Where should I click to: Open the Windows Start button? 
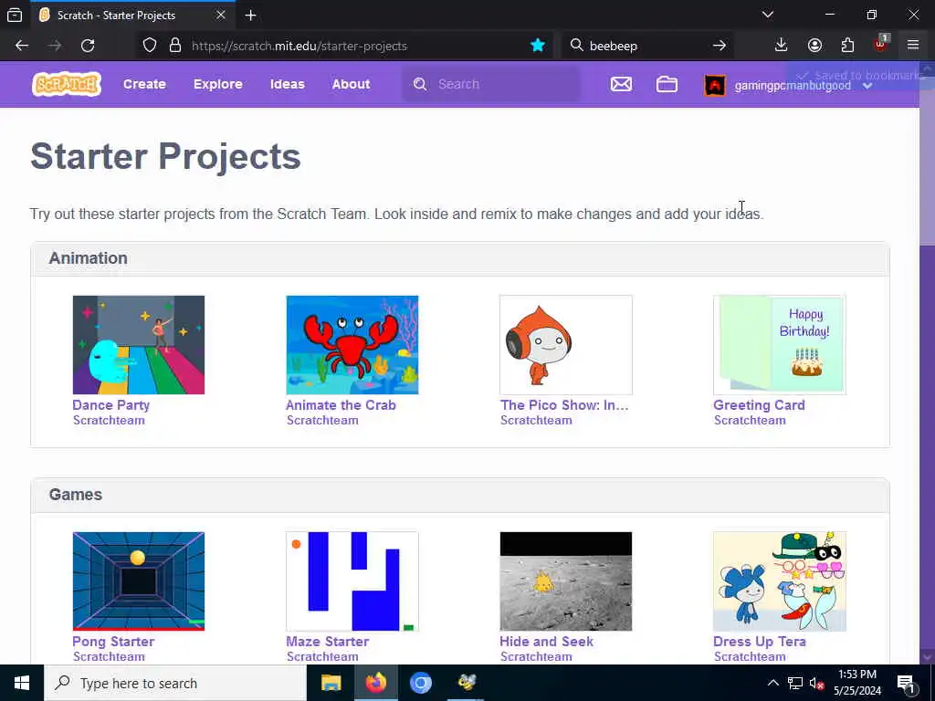(22, 683)
